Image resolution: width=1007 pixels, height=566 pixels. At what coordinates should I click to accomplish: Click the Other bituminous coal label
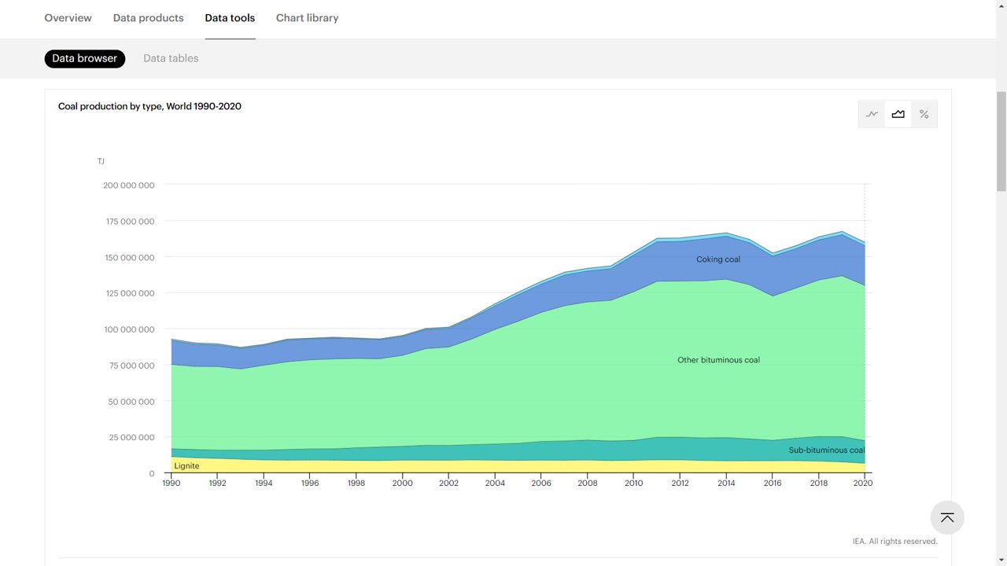(x=718, y=360)
